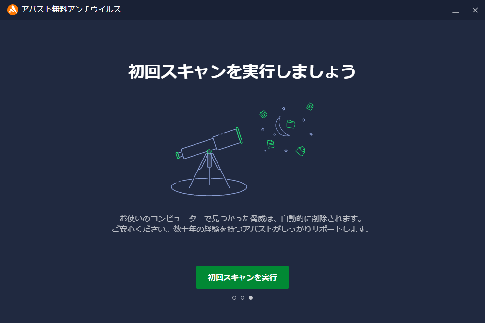Click the green document icon at top right
This screenshot has height=323, width=485.
click(310, 106)
